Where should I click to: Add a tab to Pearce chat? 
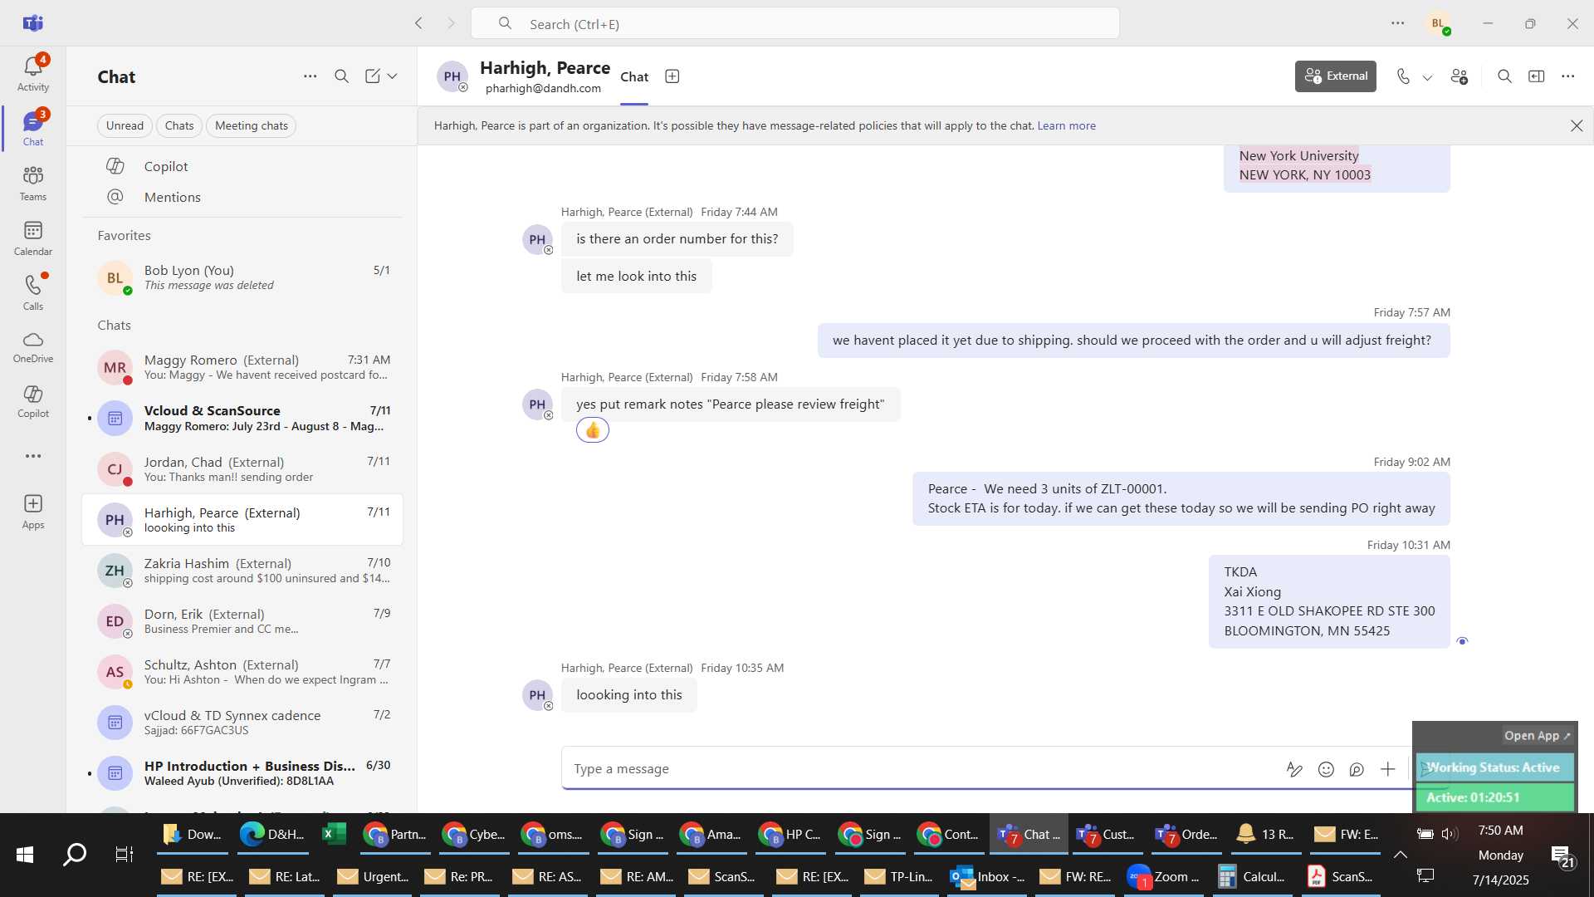click(x=672, y=76)
